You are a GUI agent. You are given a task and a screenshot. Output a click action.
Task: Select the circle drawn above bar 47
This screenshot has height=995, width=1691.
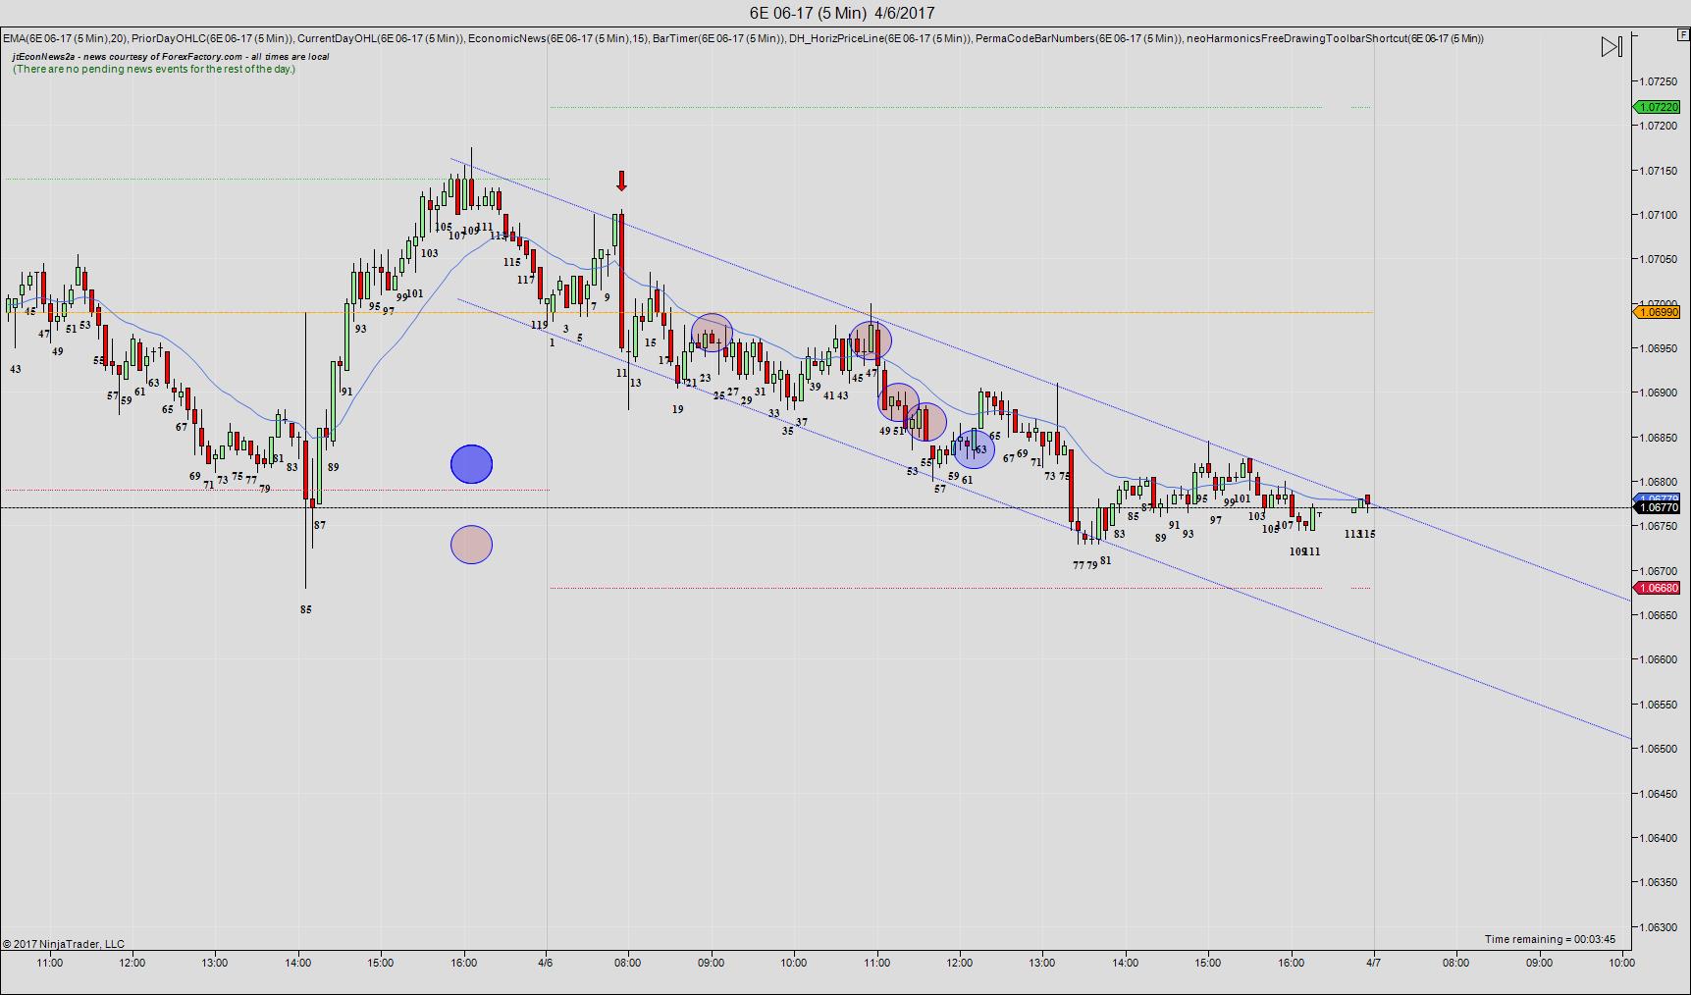871,340
